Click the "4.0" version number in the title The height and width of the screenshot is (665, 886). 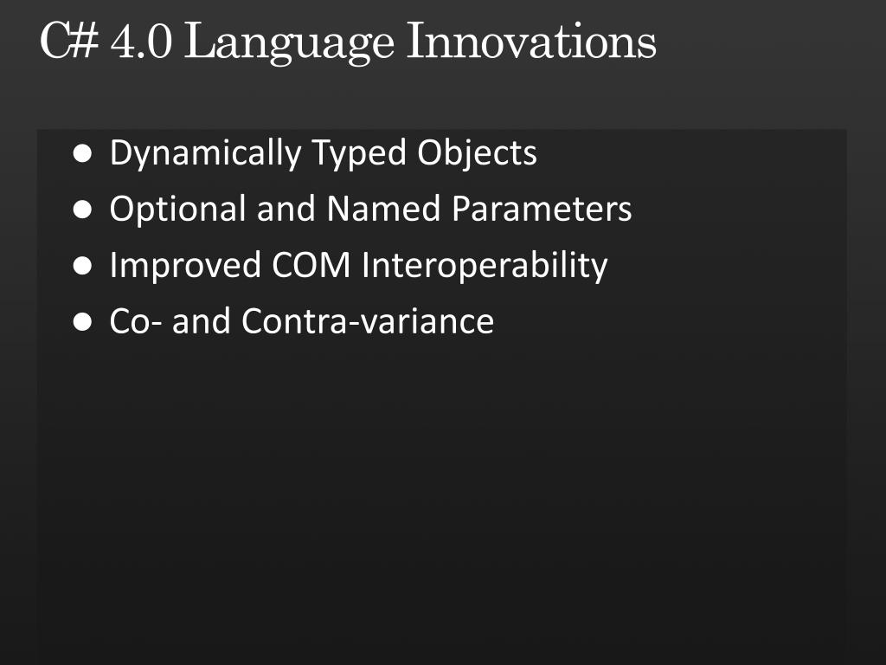[x=141, y=42]
